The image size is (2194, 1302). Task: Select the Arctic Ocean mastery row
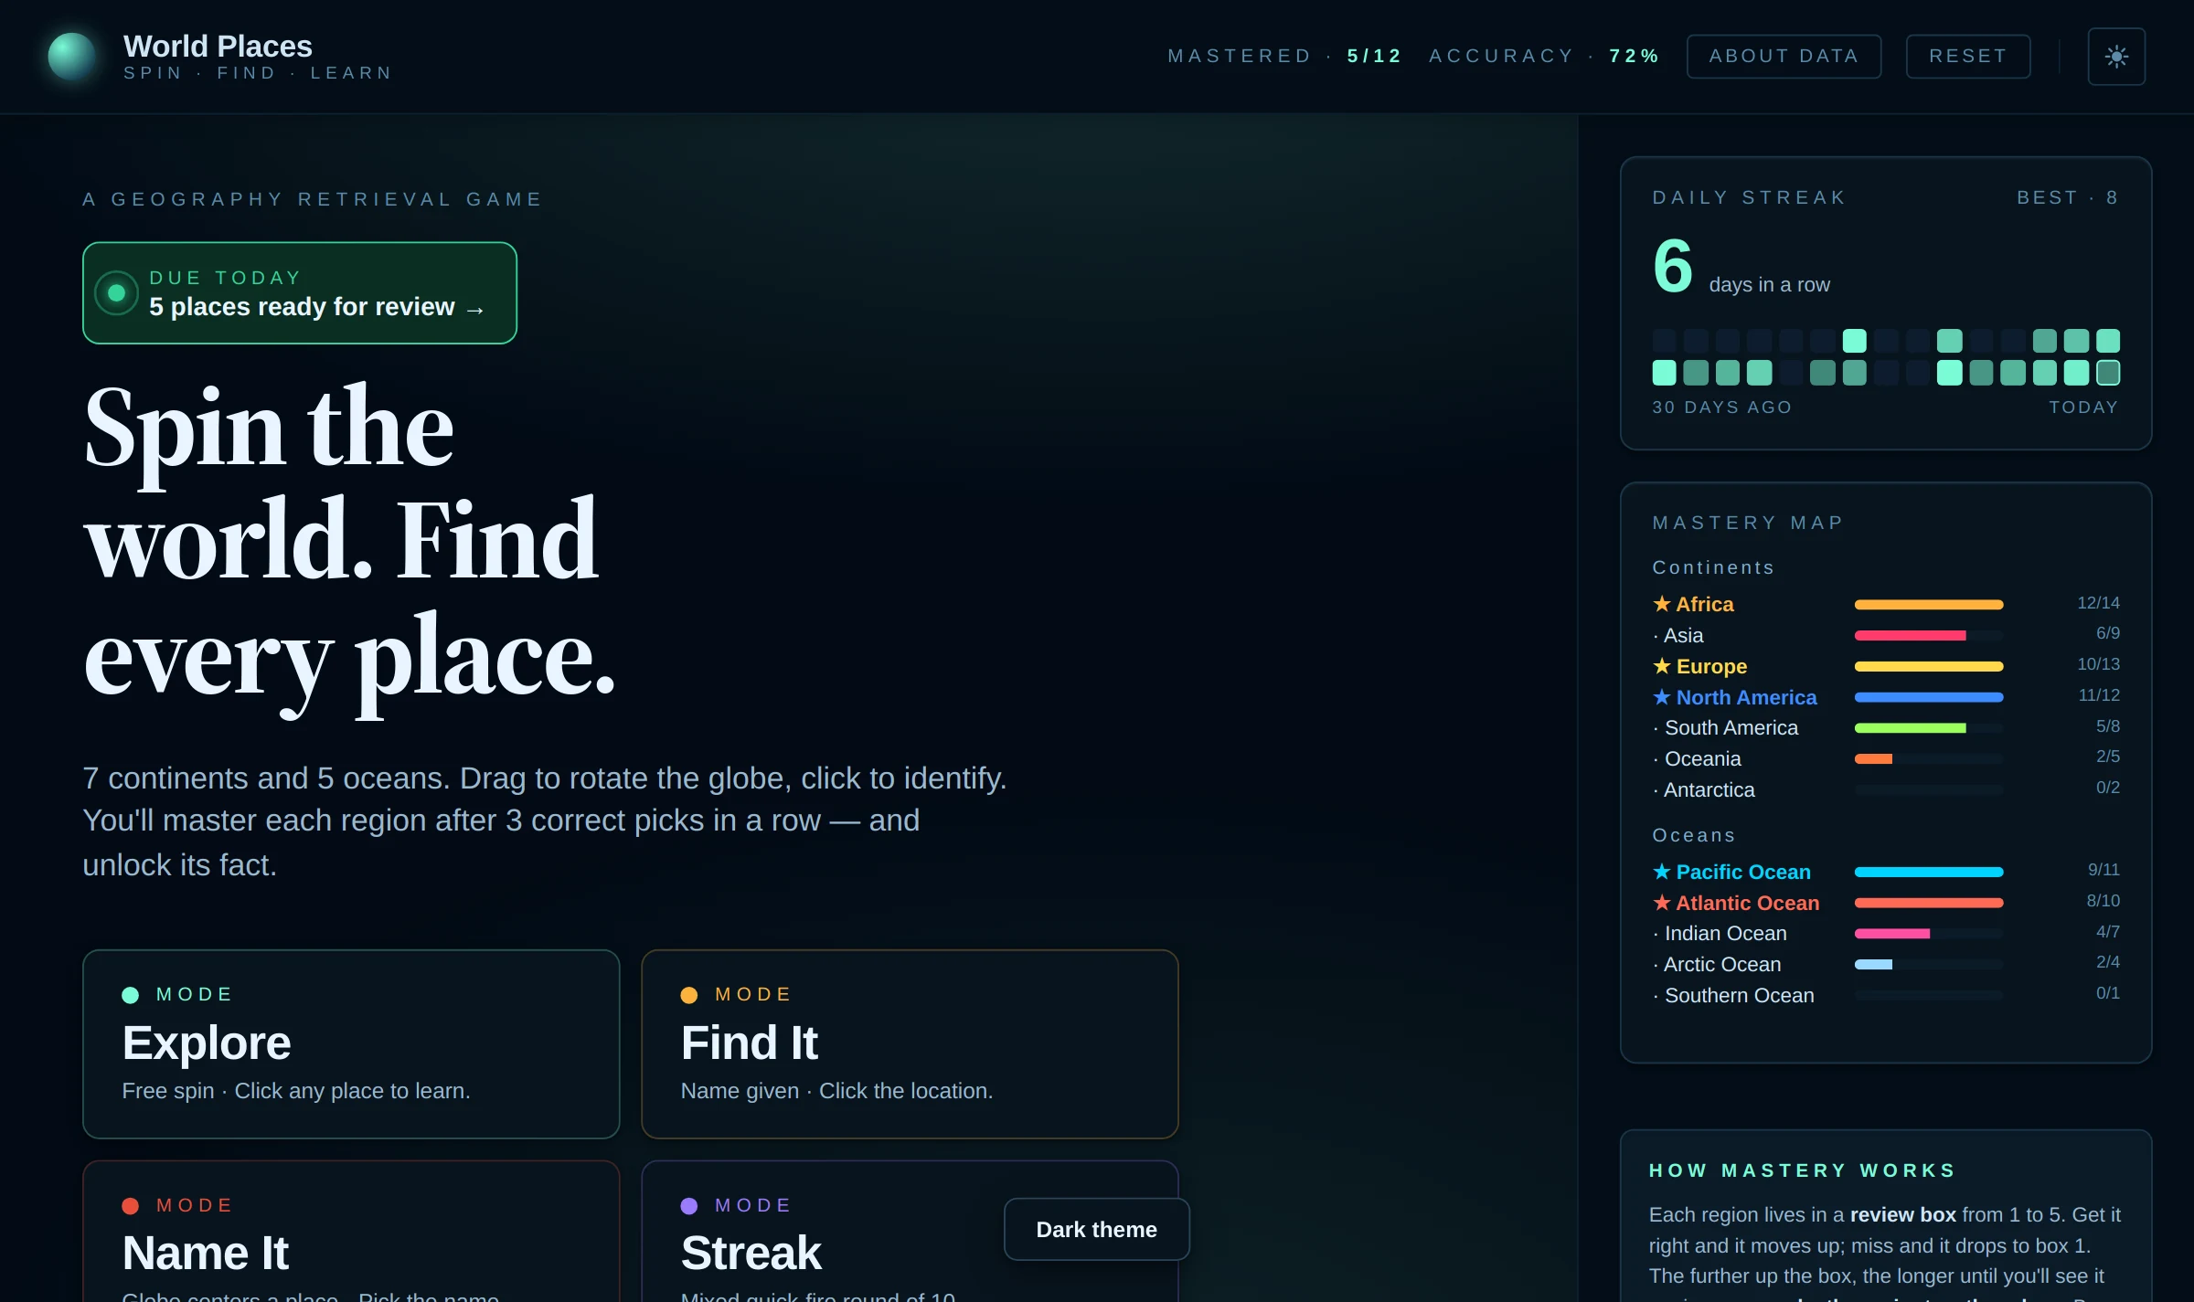[1886, 964]
